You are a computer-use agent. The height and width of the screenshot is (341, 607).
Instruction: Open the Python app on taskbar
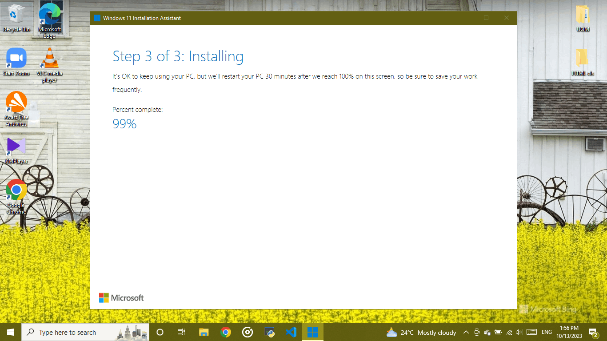269,332
